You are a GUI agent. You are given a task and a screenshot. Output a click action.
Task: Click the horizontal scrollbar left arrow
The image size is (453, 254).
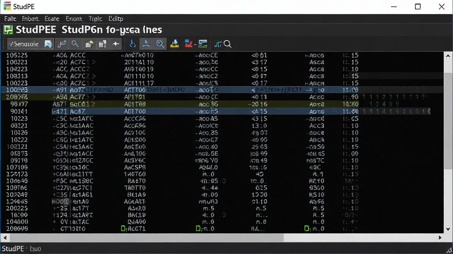point(5,238)
